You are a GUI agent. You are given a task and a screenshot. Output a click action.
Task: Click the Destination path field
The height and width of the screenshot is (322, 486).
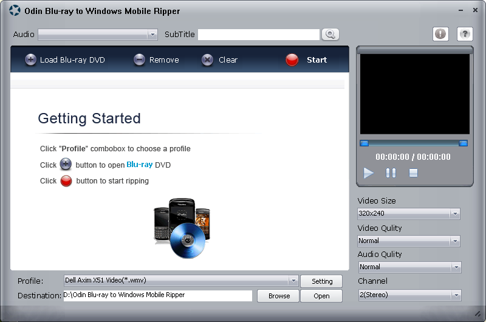[x=158, y=295]
